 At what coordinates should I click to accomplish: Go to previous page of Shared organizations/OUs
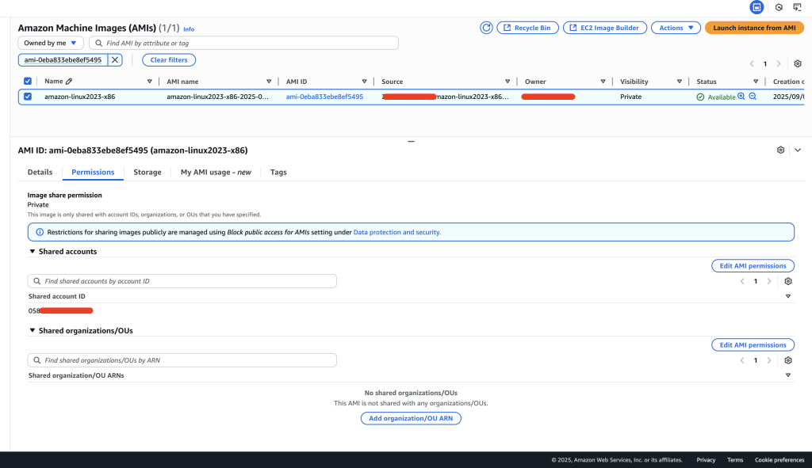742,360
